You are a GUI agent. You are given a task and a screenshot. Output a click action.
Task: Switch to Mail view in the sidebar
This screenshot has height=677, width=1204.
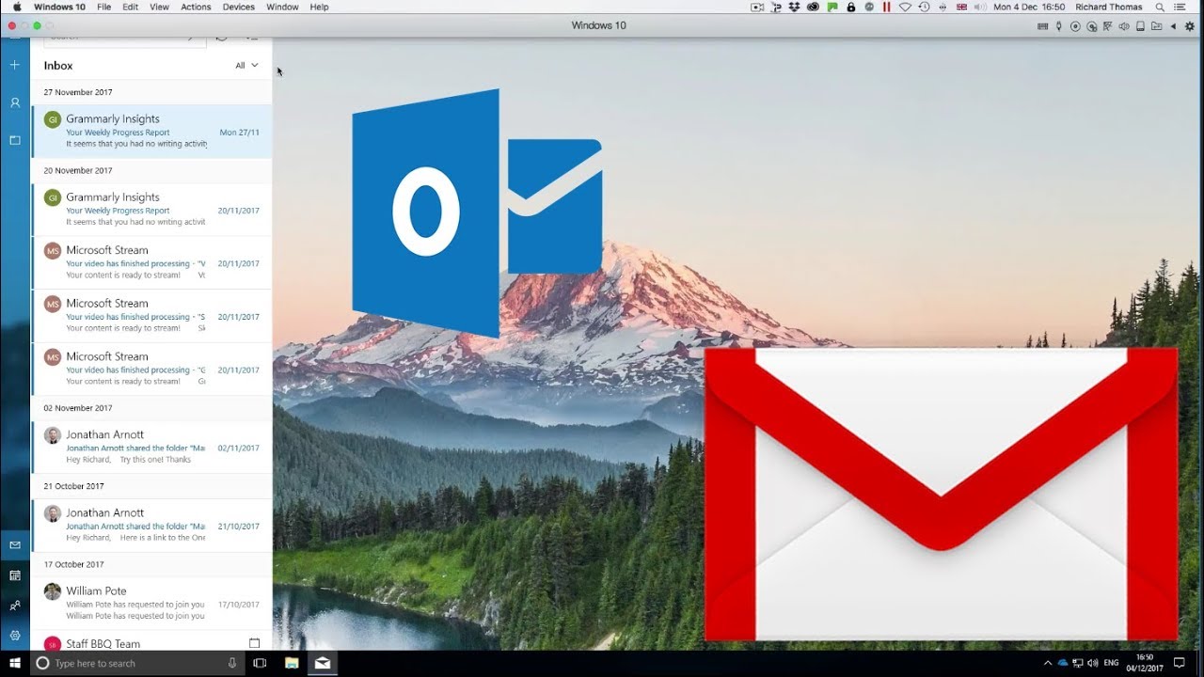(14, 545)
